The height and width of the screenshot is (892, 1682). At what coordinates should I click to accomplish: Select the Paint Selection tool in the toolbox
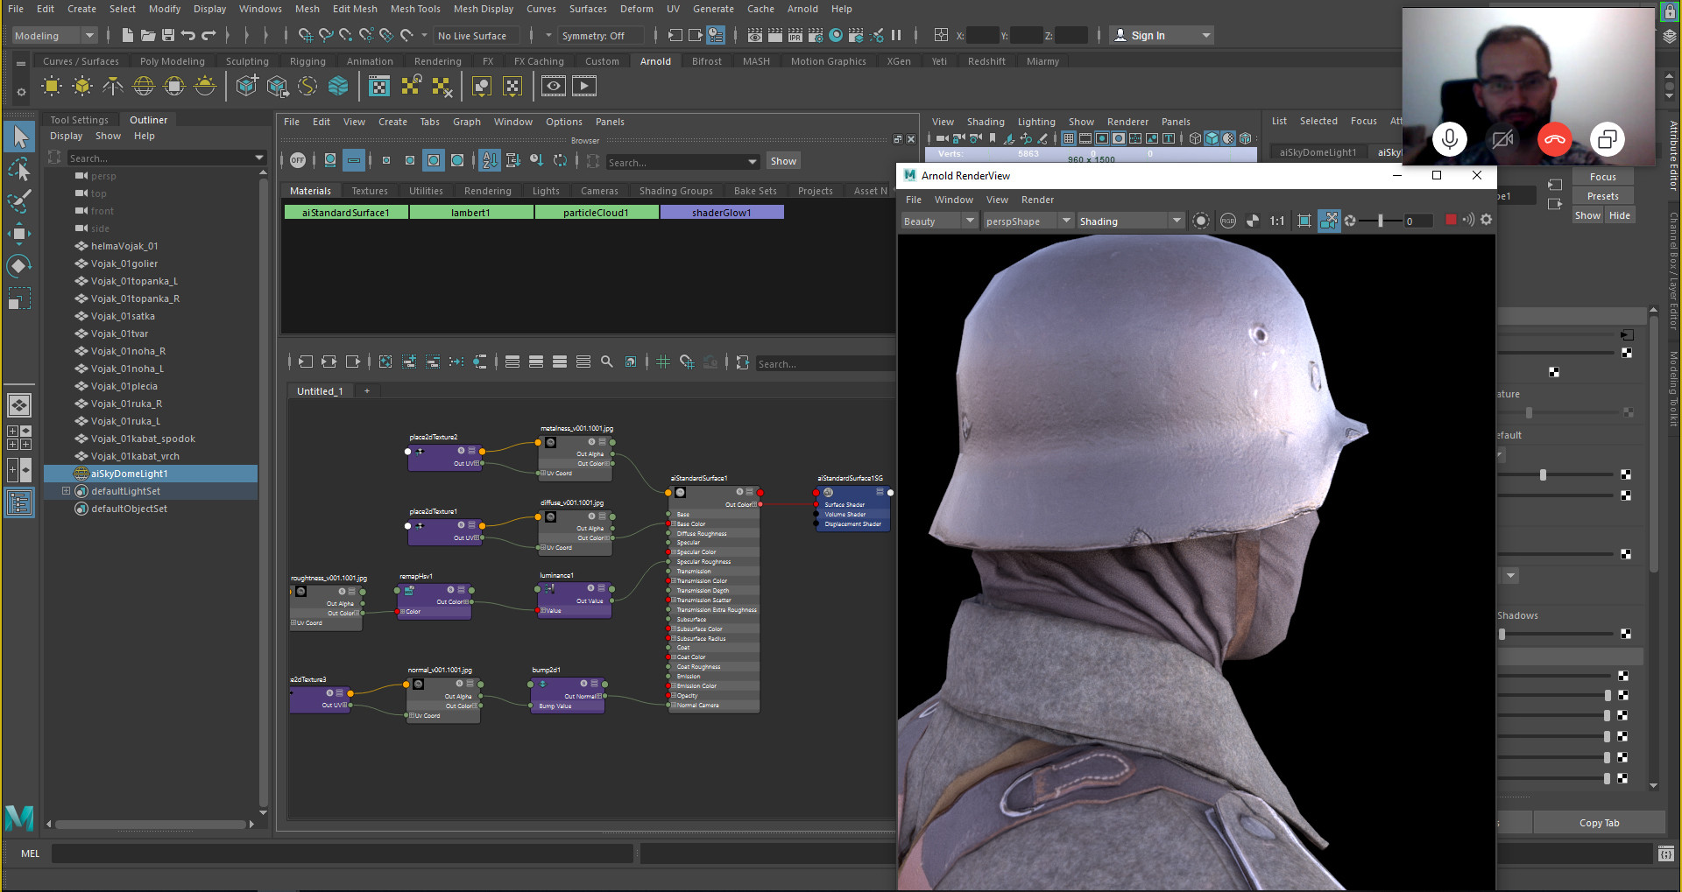pos(19,200)
